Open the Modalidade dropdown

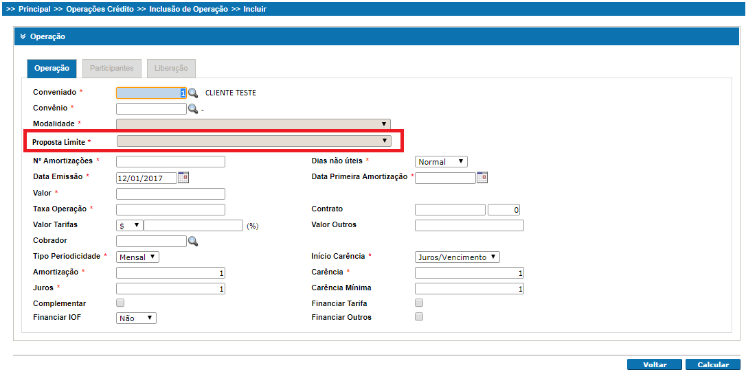[x=253, y=124]
